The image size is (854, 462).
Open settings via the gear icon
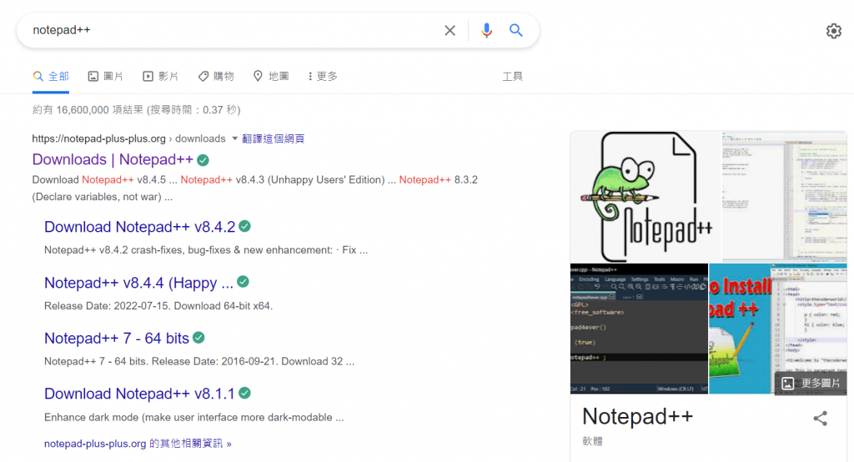833,31
